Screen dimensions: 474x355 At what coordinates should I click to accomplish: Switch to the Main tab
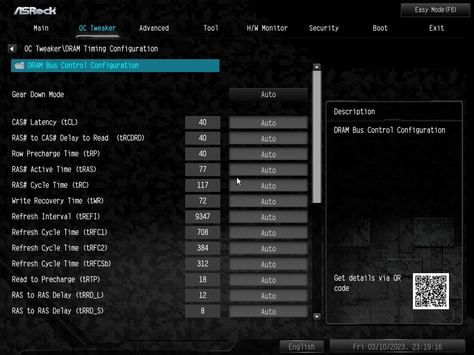coord(41,28)
